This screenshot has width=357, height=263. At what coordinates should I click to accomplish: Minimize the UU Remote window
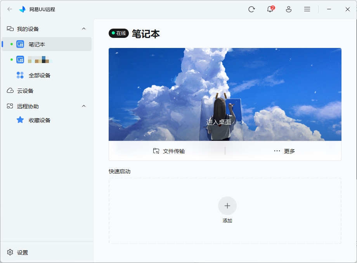click(x=329, y=9)
